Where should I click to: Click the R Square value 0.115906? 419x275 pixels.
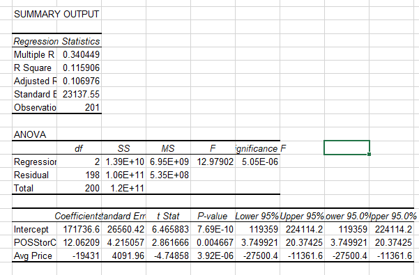pyautogui.click(x=81, y=68)
